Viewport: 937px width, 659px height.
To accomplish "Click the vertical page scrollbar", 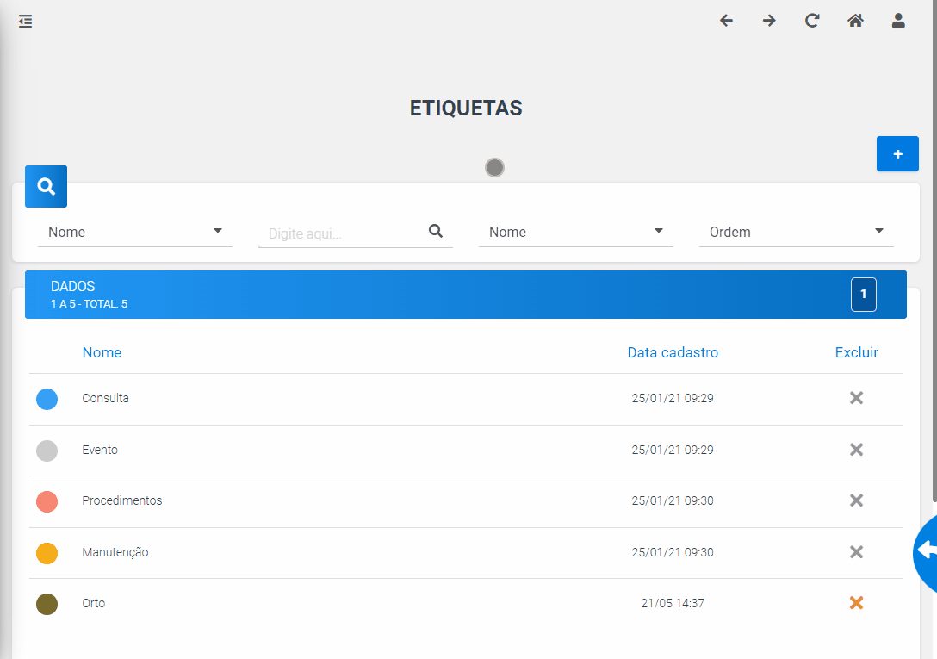I will [934, 252].
